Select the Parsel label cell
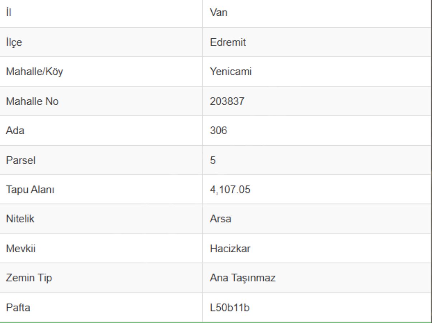 click(x=101, y=160)
